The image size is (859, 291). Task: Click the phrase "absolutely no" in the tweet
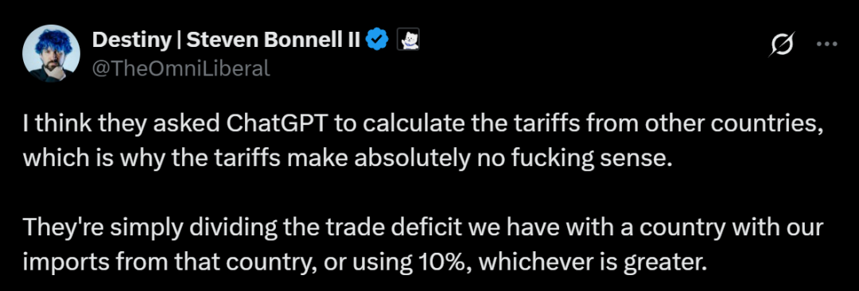click(427, 160)
